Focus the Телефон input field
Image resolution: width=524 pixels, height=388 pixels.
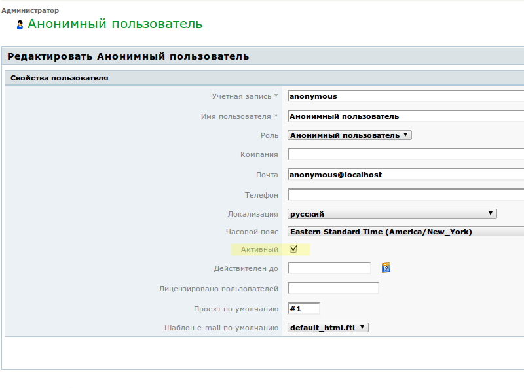[x=406, y=195]
